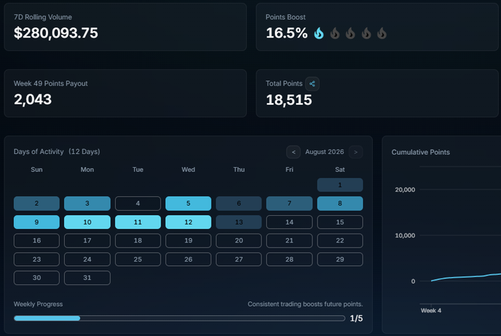Choose day 4 on the calendar
Screen dimensions: 501x336
tap(138, 203)
